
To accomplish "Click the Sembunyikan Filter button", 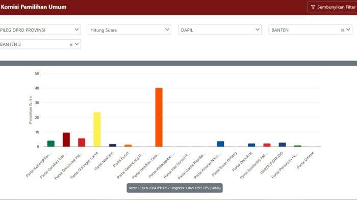I will [x=332, y=7].
